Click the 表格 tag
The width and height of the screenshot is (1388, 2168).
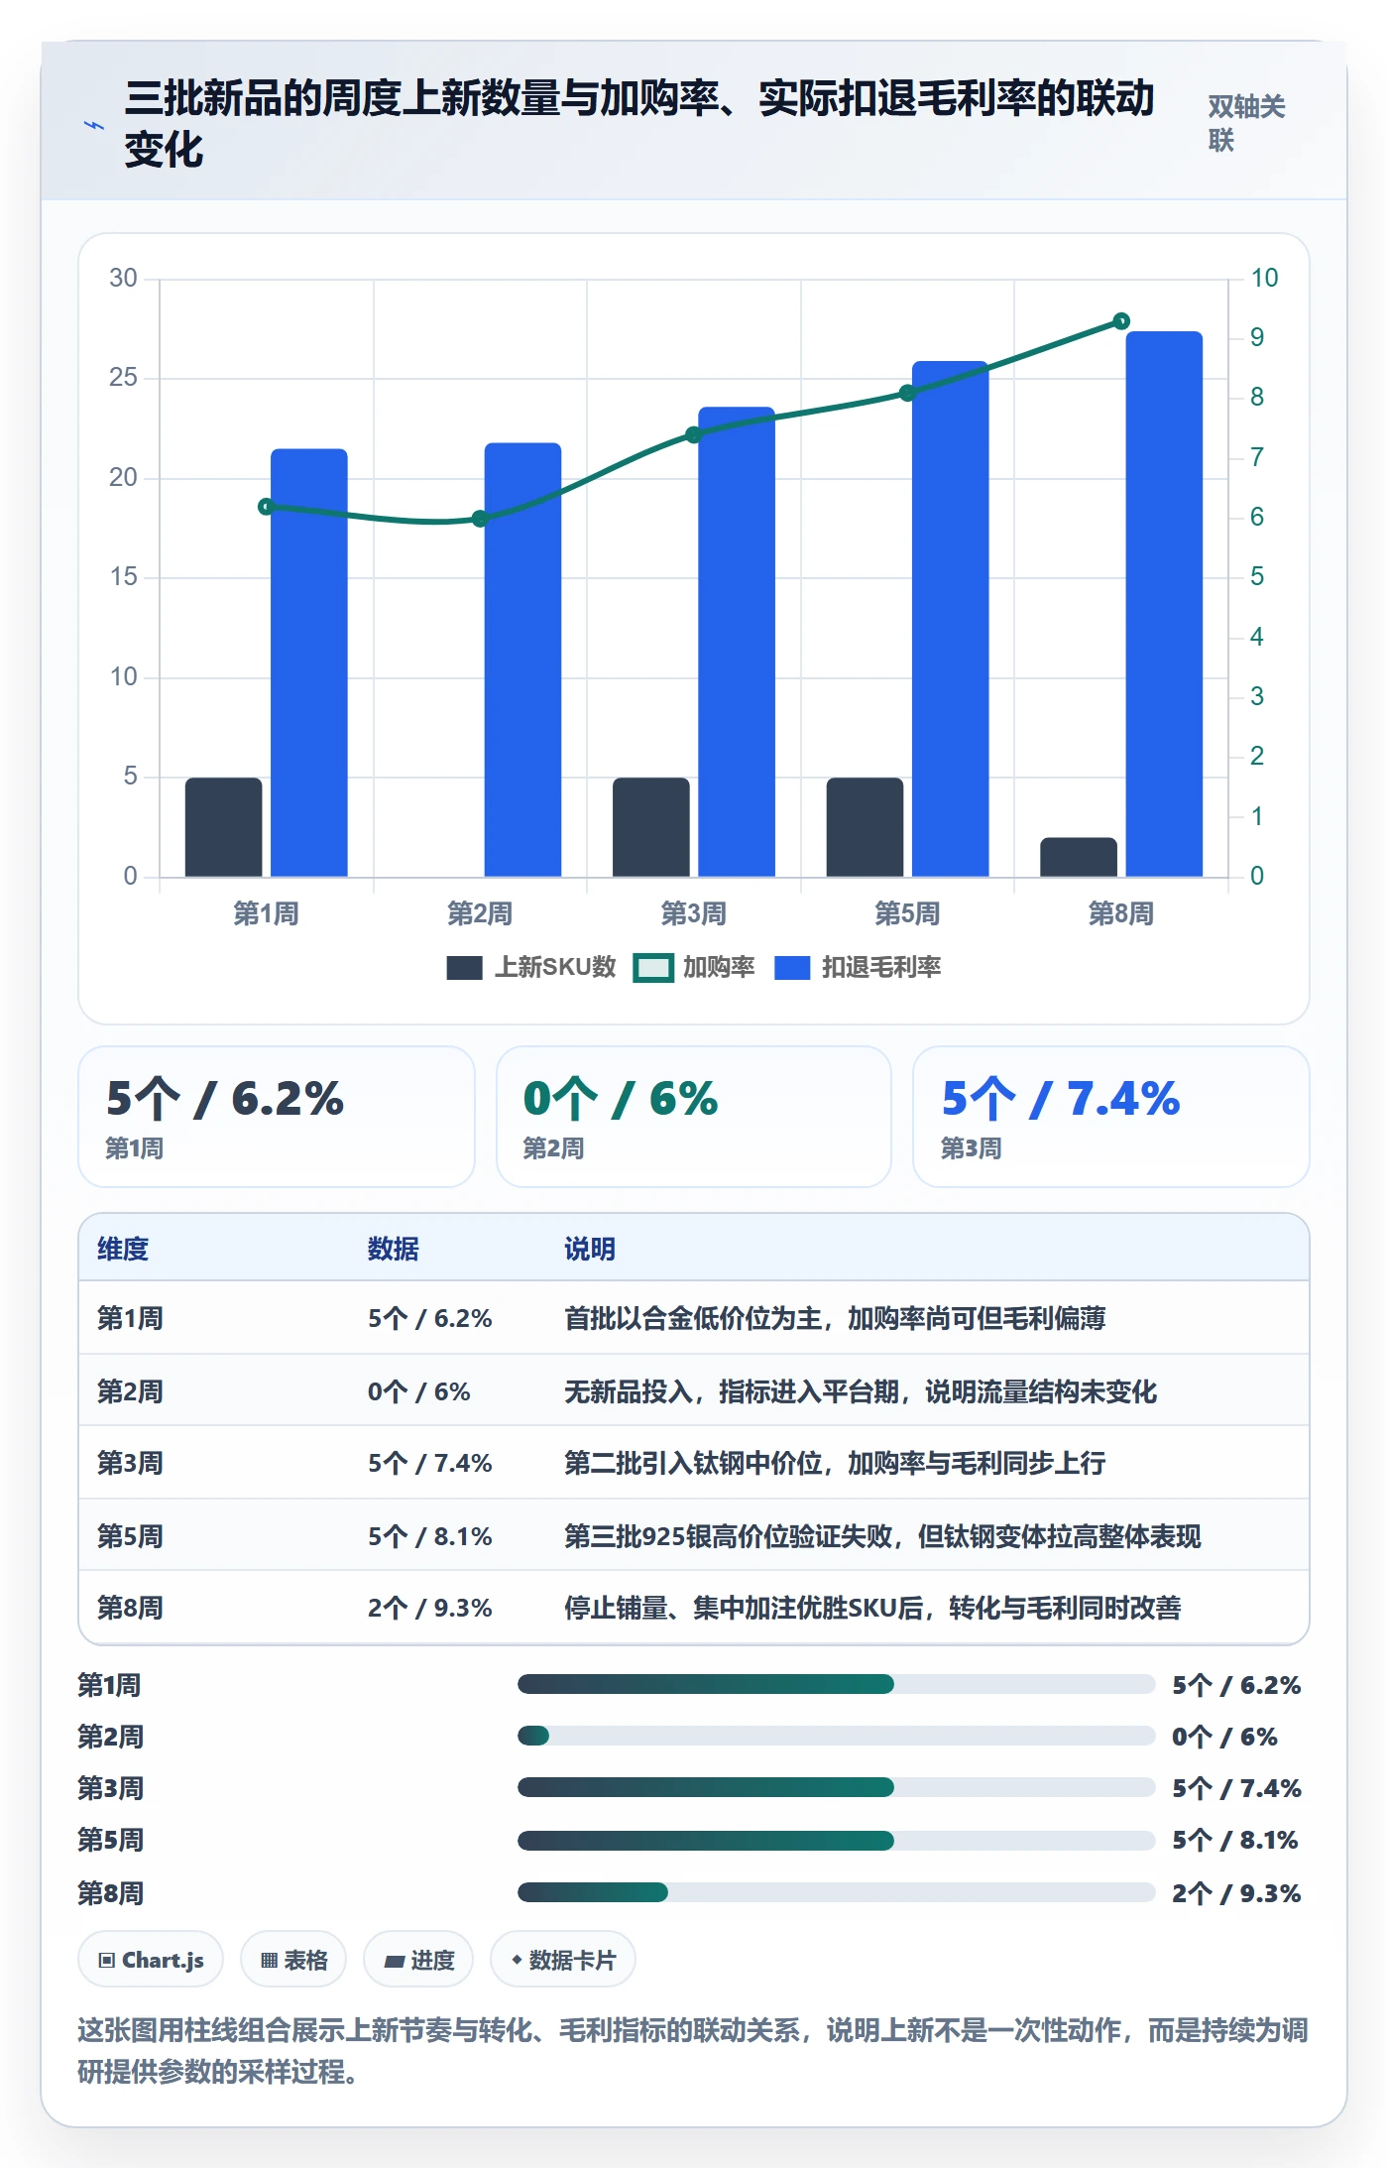click(293, 1960)
